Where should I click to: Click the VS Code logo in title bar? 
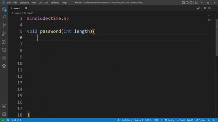click(x=3, y=3)
